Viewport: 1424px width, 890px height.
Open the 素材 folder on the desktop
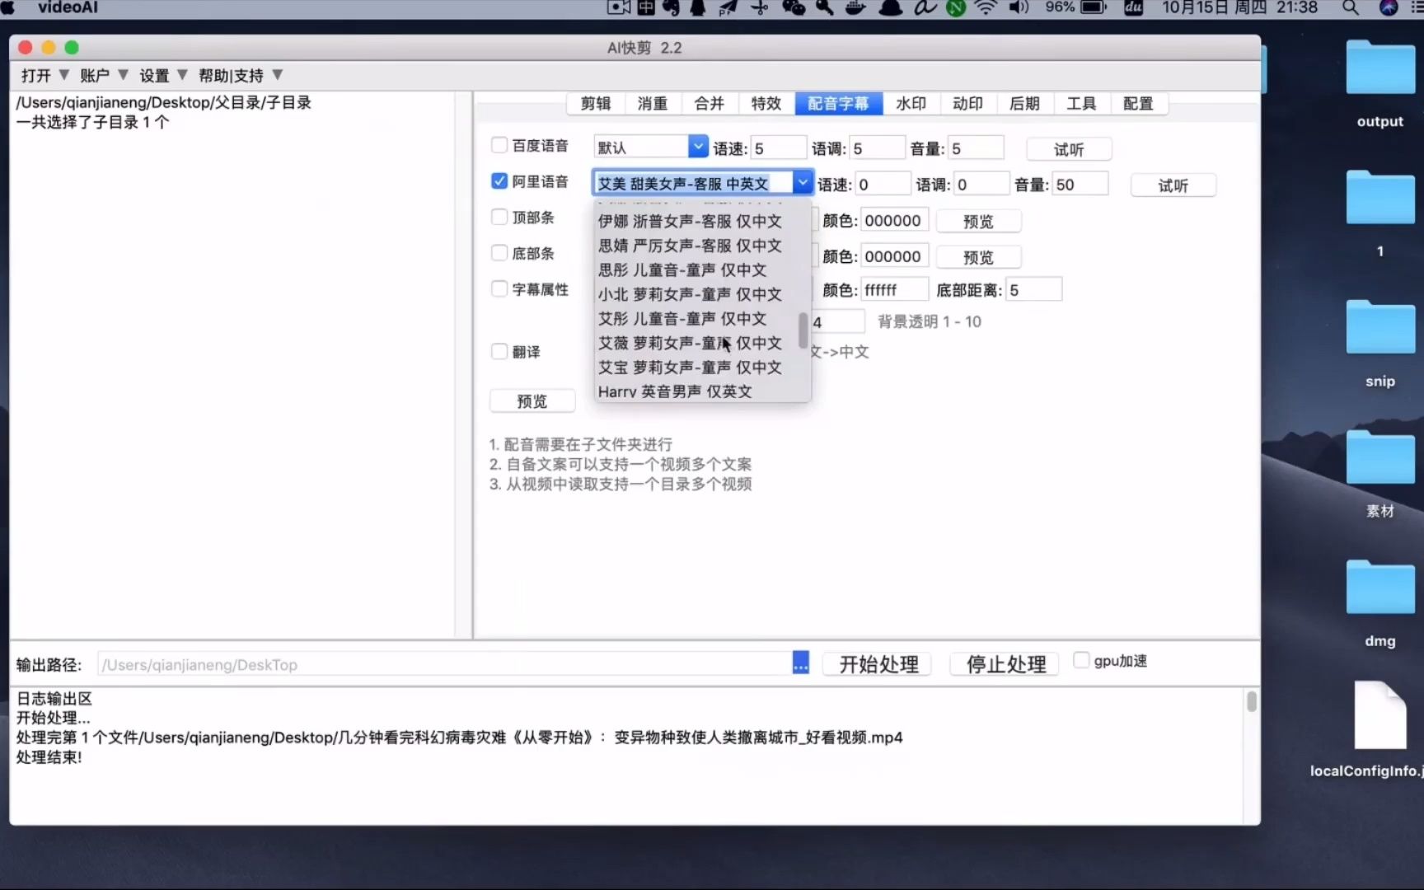click(x=1379, y=473)
